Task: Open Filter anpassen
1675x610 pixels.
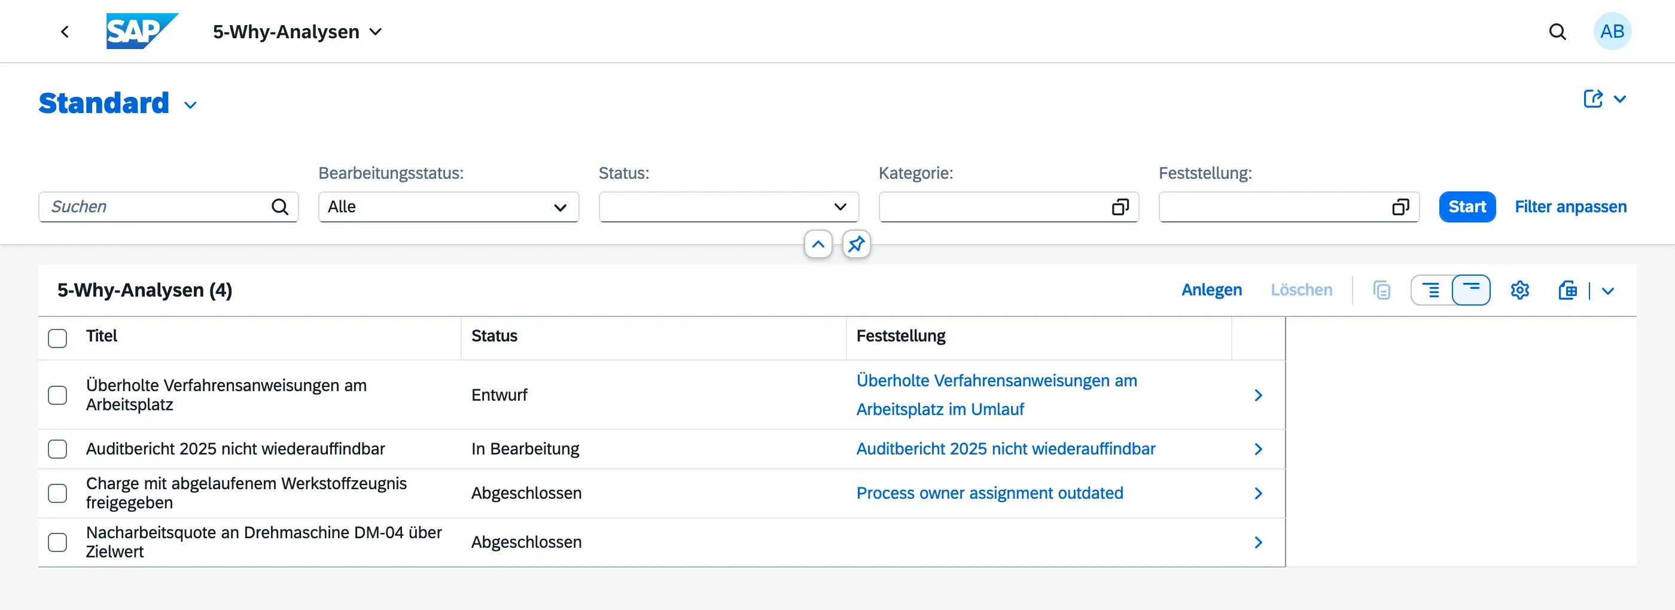Action: (1570, 207)
